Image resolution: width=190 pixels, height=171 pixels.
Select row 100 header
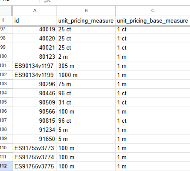[x=6, y=57]
